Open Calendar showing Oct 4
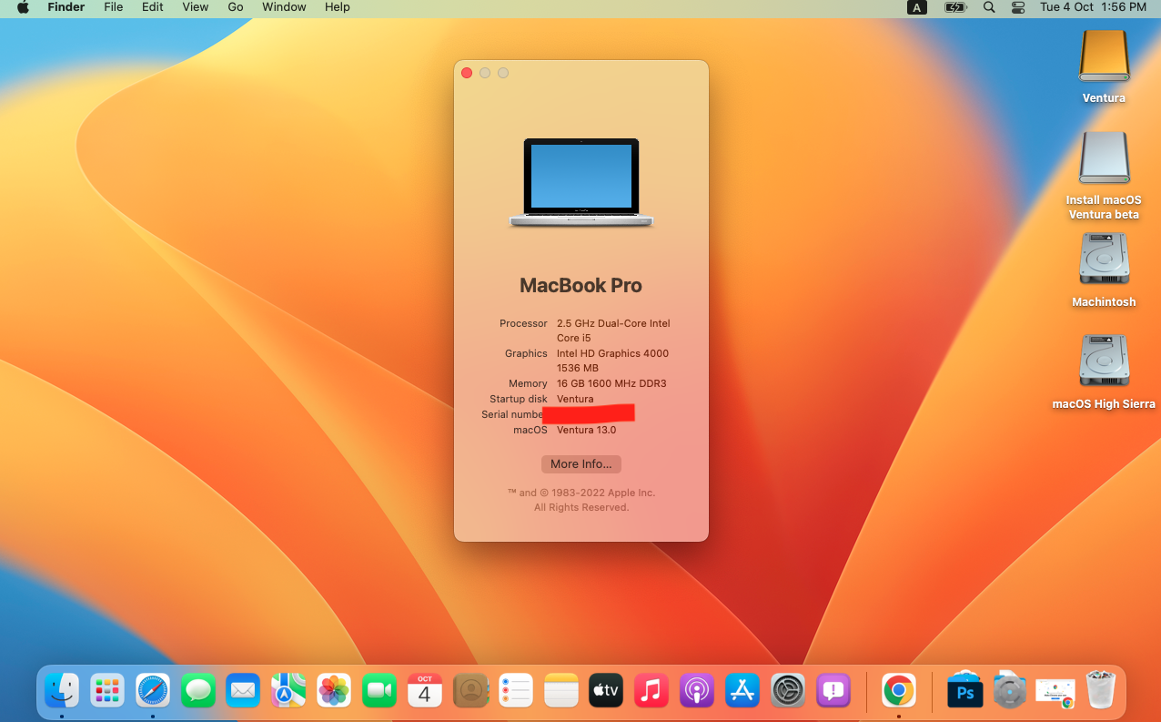 pos(425,692)
